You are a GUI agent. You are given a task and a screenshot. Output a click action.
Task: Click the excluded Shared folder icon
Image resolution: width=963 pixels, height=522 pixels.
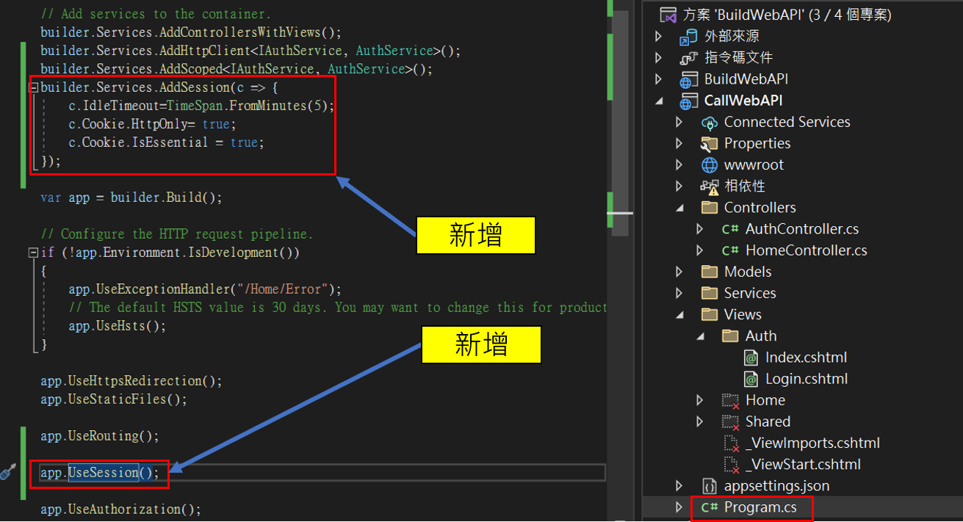point(730,422)
